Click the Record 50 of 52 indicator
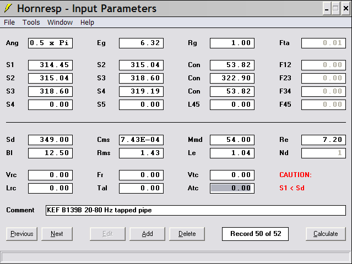Image resolution: width=352 pixels, height=264 pixels. [x=255, y=234]
